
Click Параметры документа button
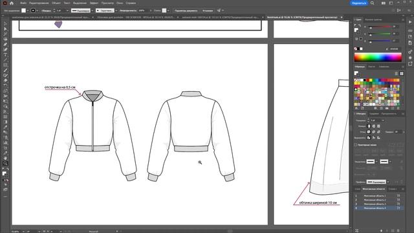coord(186,10)
